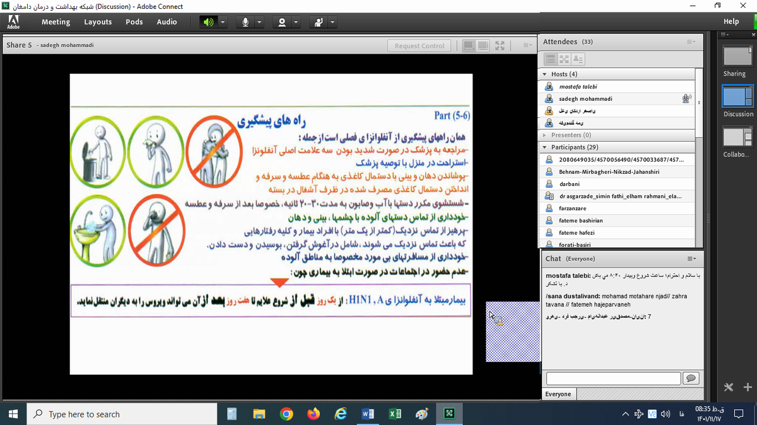
Task: Expand the Presenters group
Action: (545, 135)
